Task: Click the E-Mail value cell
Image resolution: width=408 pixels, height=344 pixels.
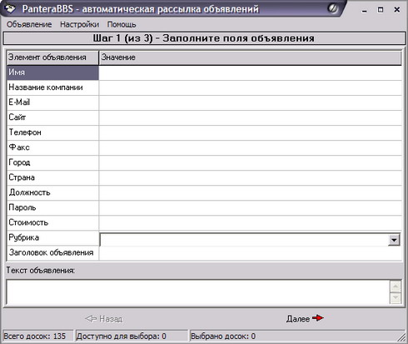Action: coord(251,102)
